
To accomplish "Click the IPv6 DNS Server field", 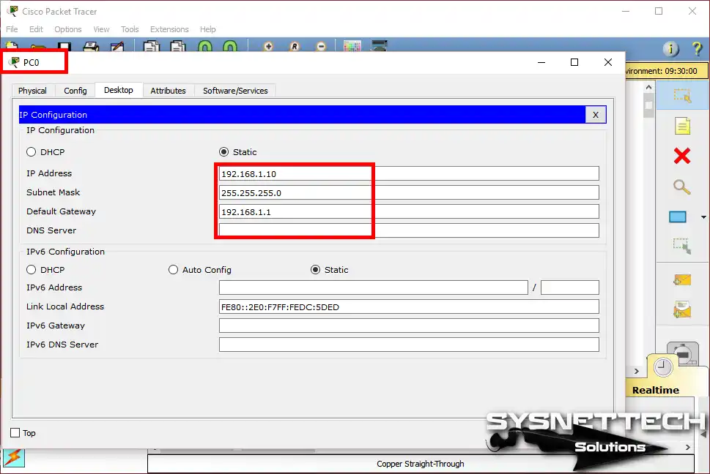I will pos(409,345).
